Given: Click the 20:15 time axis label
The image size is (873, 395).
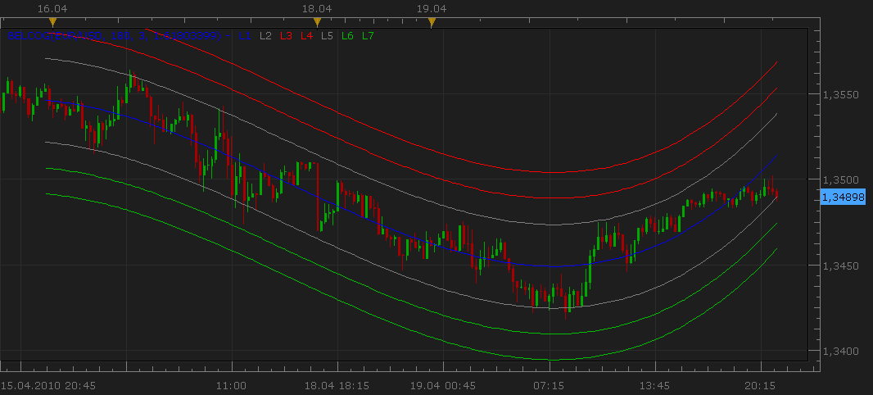Looking at the screenshot, I should pos(761,385).
